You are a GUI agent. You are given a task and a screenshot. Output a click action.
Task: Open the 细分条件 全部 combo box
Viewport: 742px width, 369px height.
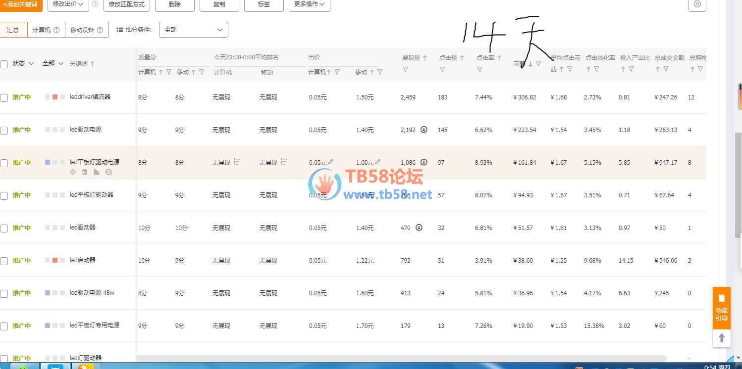coord(193,30)
